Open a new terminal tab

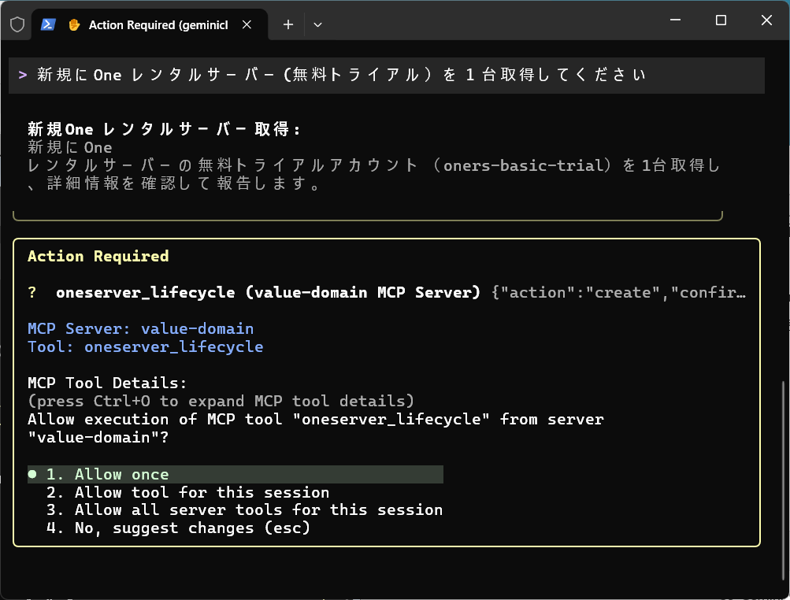(288, 24)
